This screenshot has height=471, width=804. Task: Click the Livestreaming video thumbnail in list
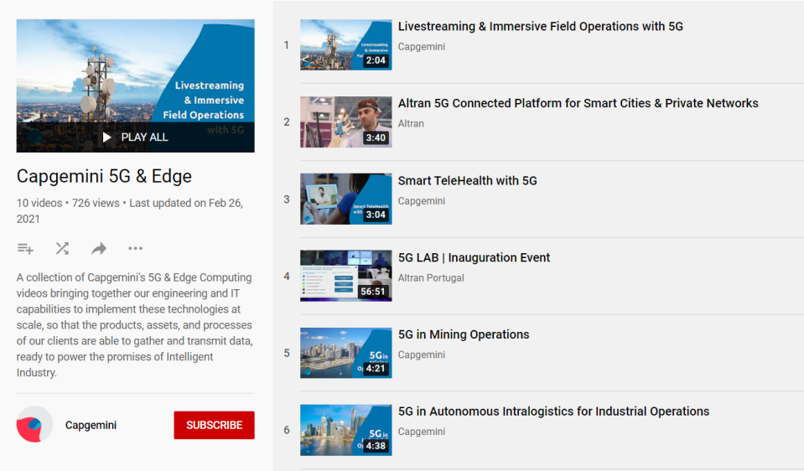345,44
